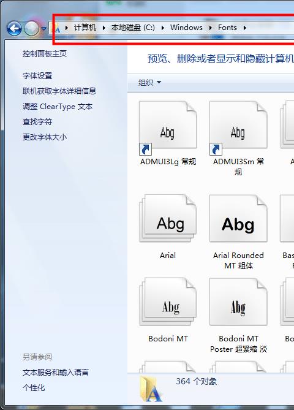Select the ADMUI3Lg 常规 font icon

tap(168, 127)
